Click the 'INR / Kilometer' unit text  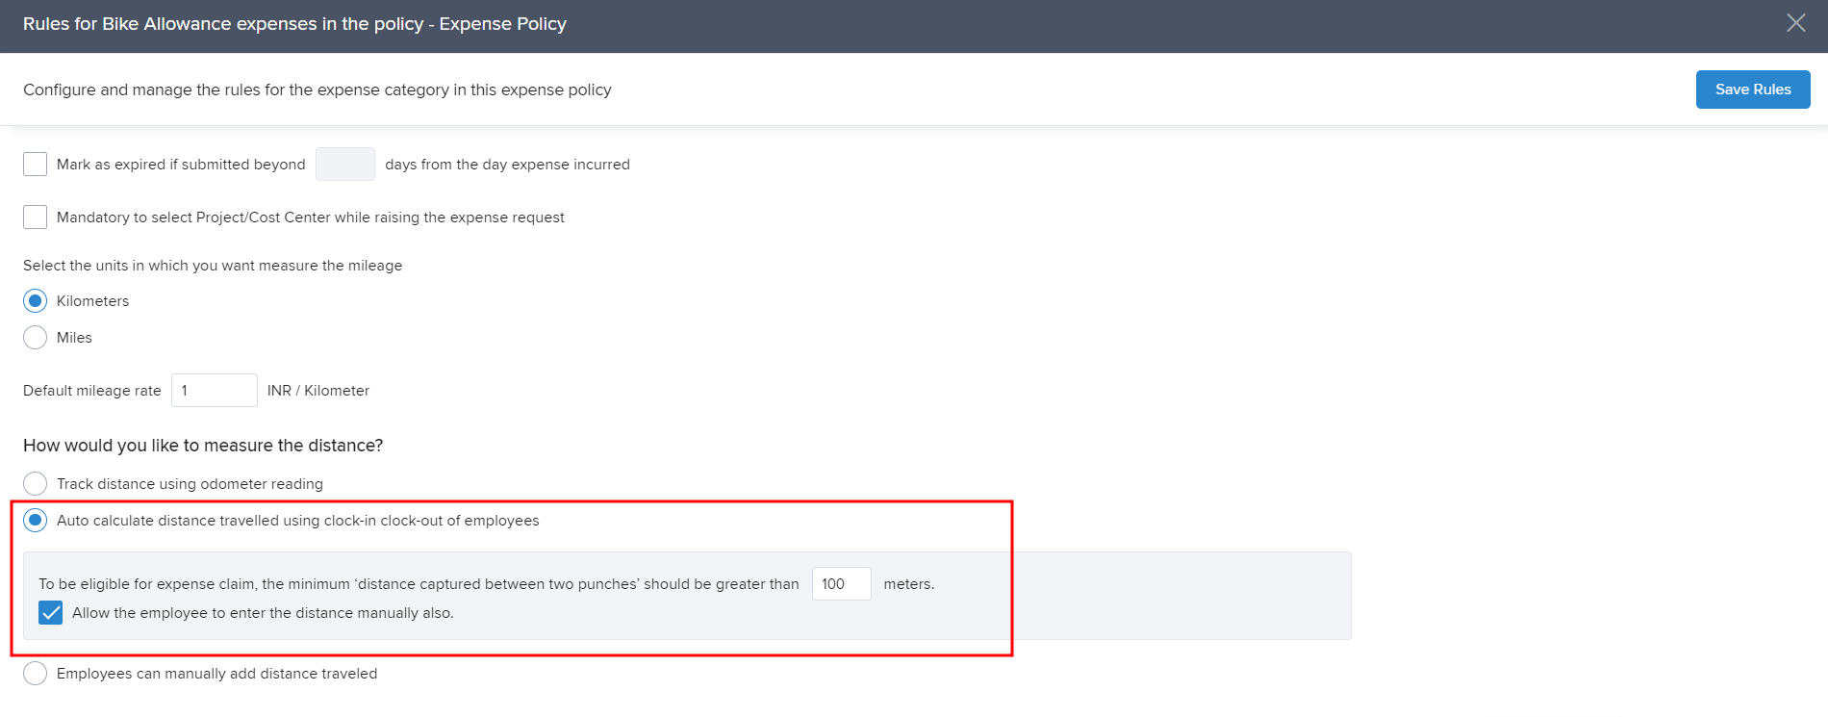318,391
